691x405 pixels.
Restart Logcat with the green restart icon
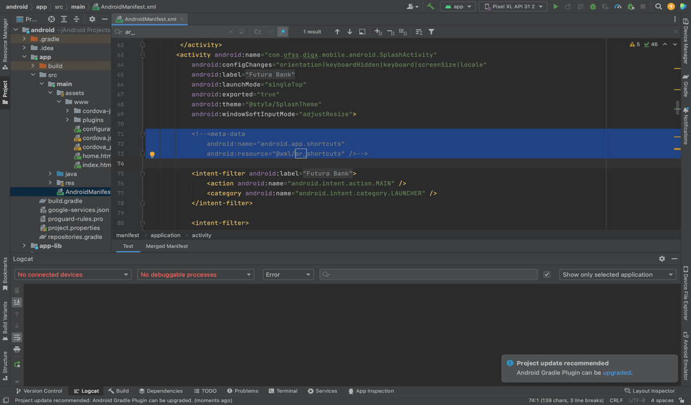point(17,365)
